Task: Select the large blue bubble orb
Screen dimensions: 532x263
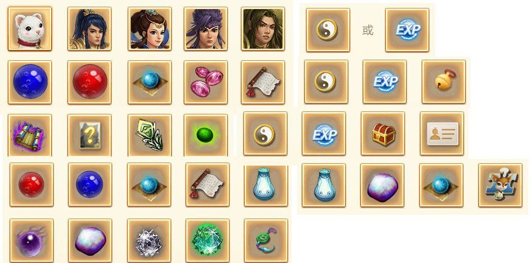Action: click(x=30, y=82)
